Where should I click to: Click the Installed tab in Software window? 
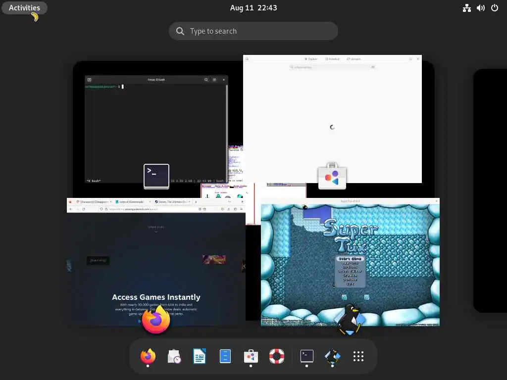(x=332, y=59)
